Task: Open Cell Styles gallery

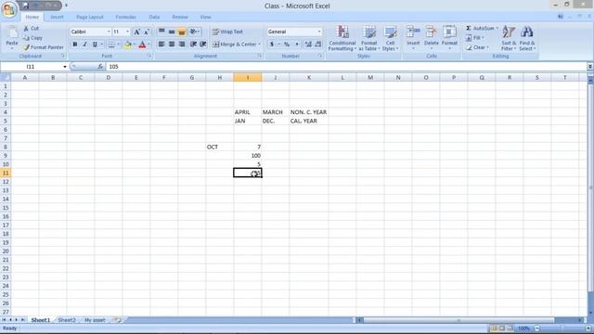Action: click(390, 38)
